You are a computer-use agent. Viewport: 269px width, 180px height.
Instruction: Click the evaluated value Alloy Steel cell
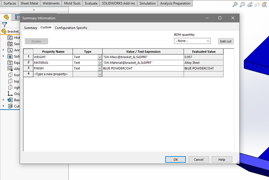pos(203,63)
